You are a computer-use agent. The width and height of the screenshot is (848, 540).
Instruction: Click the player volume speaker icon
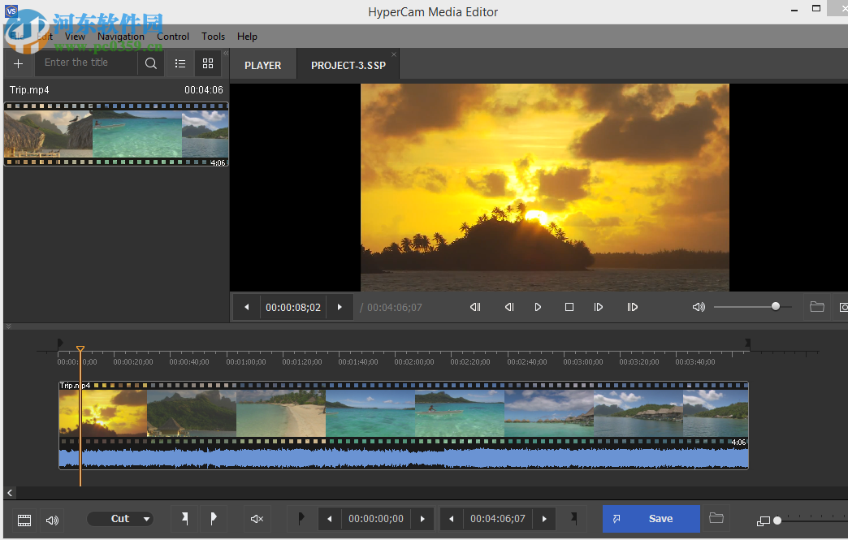[699, 307]
